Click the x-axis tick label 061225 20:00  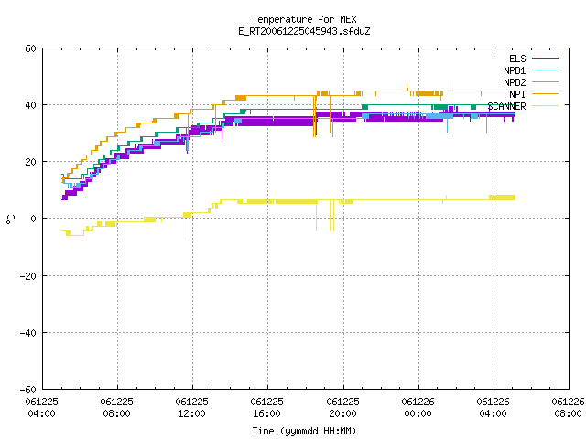point(342,408)
